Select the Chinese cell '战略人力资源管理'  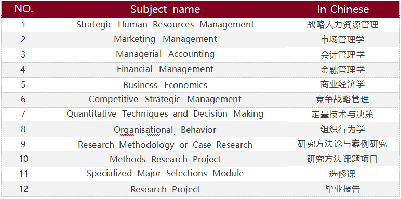tap(343, 25)
